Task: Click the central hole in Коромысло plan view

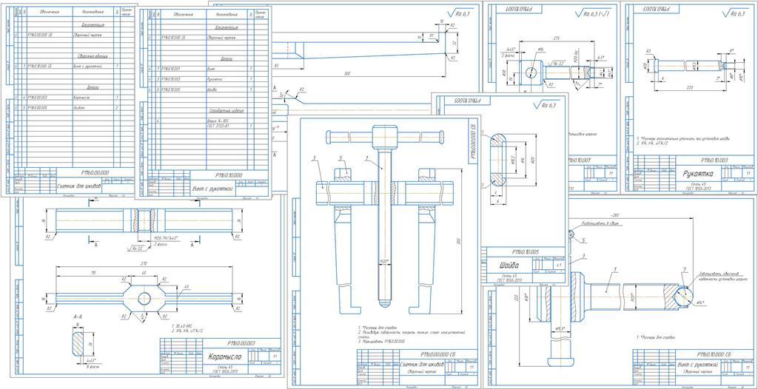Action: point(144,299)
